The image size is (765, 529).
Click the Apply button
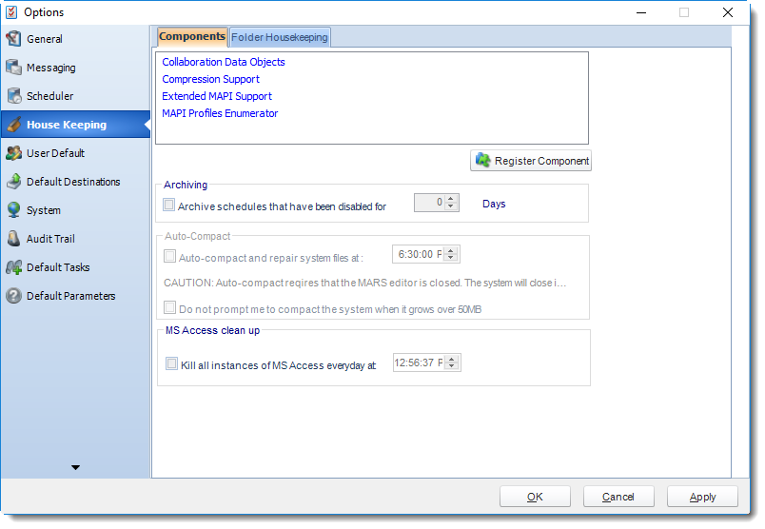pyautogui.click(x=702, y=497)
